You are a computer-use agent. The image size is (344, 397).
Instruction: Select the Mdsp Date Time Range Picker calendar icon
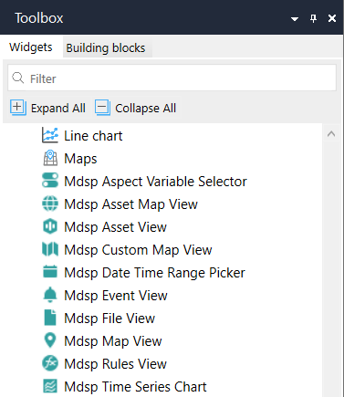point(50,272)
